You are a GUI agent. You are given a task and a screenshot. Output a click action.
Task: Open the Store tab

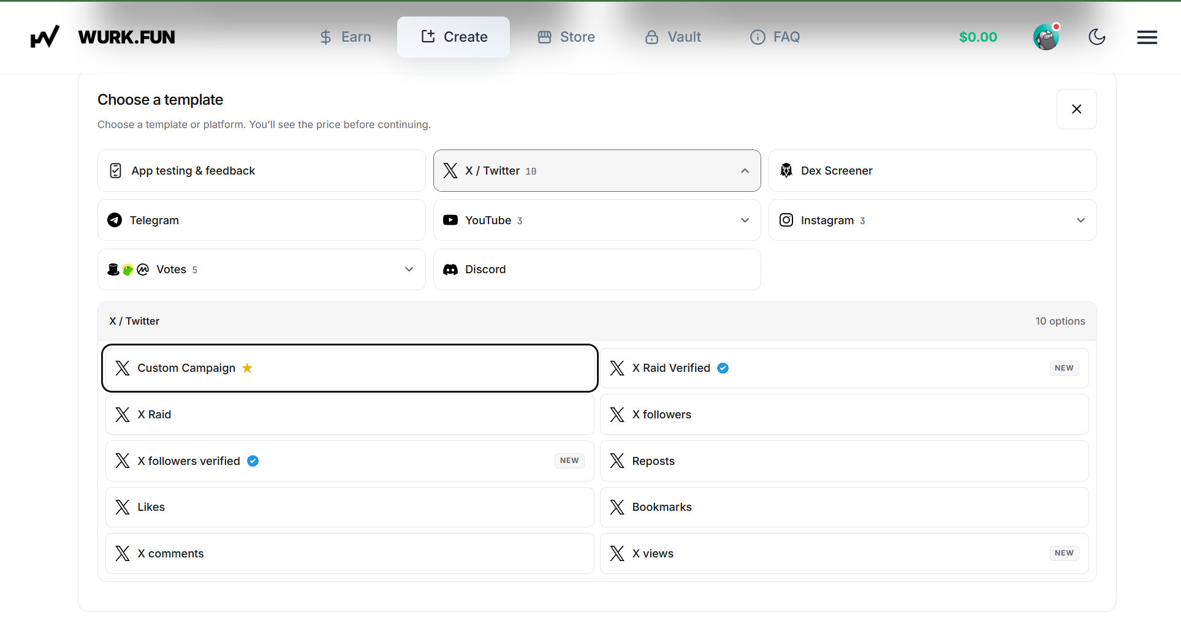point(566,37)
